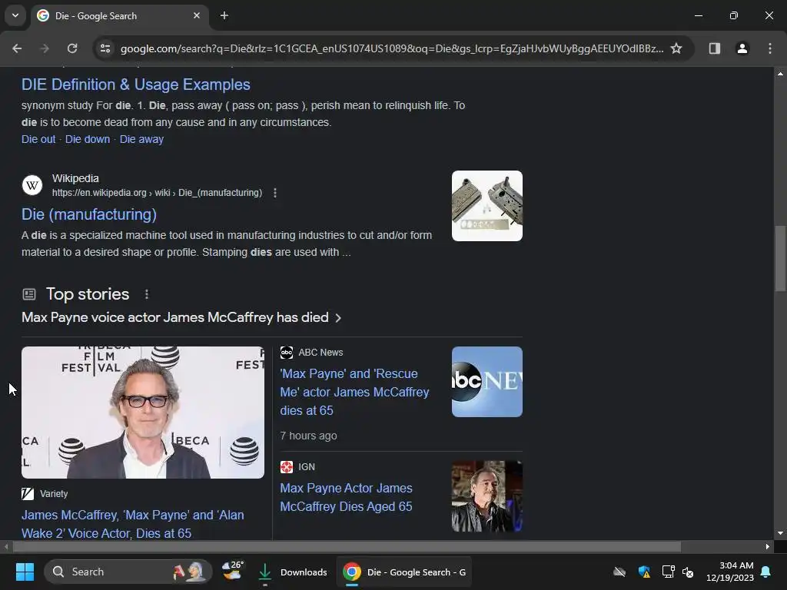
Task: Click the network display tray icon
Action: 668,572
